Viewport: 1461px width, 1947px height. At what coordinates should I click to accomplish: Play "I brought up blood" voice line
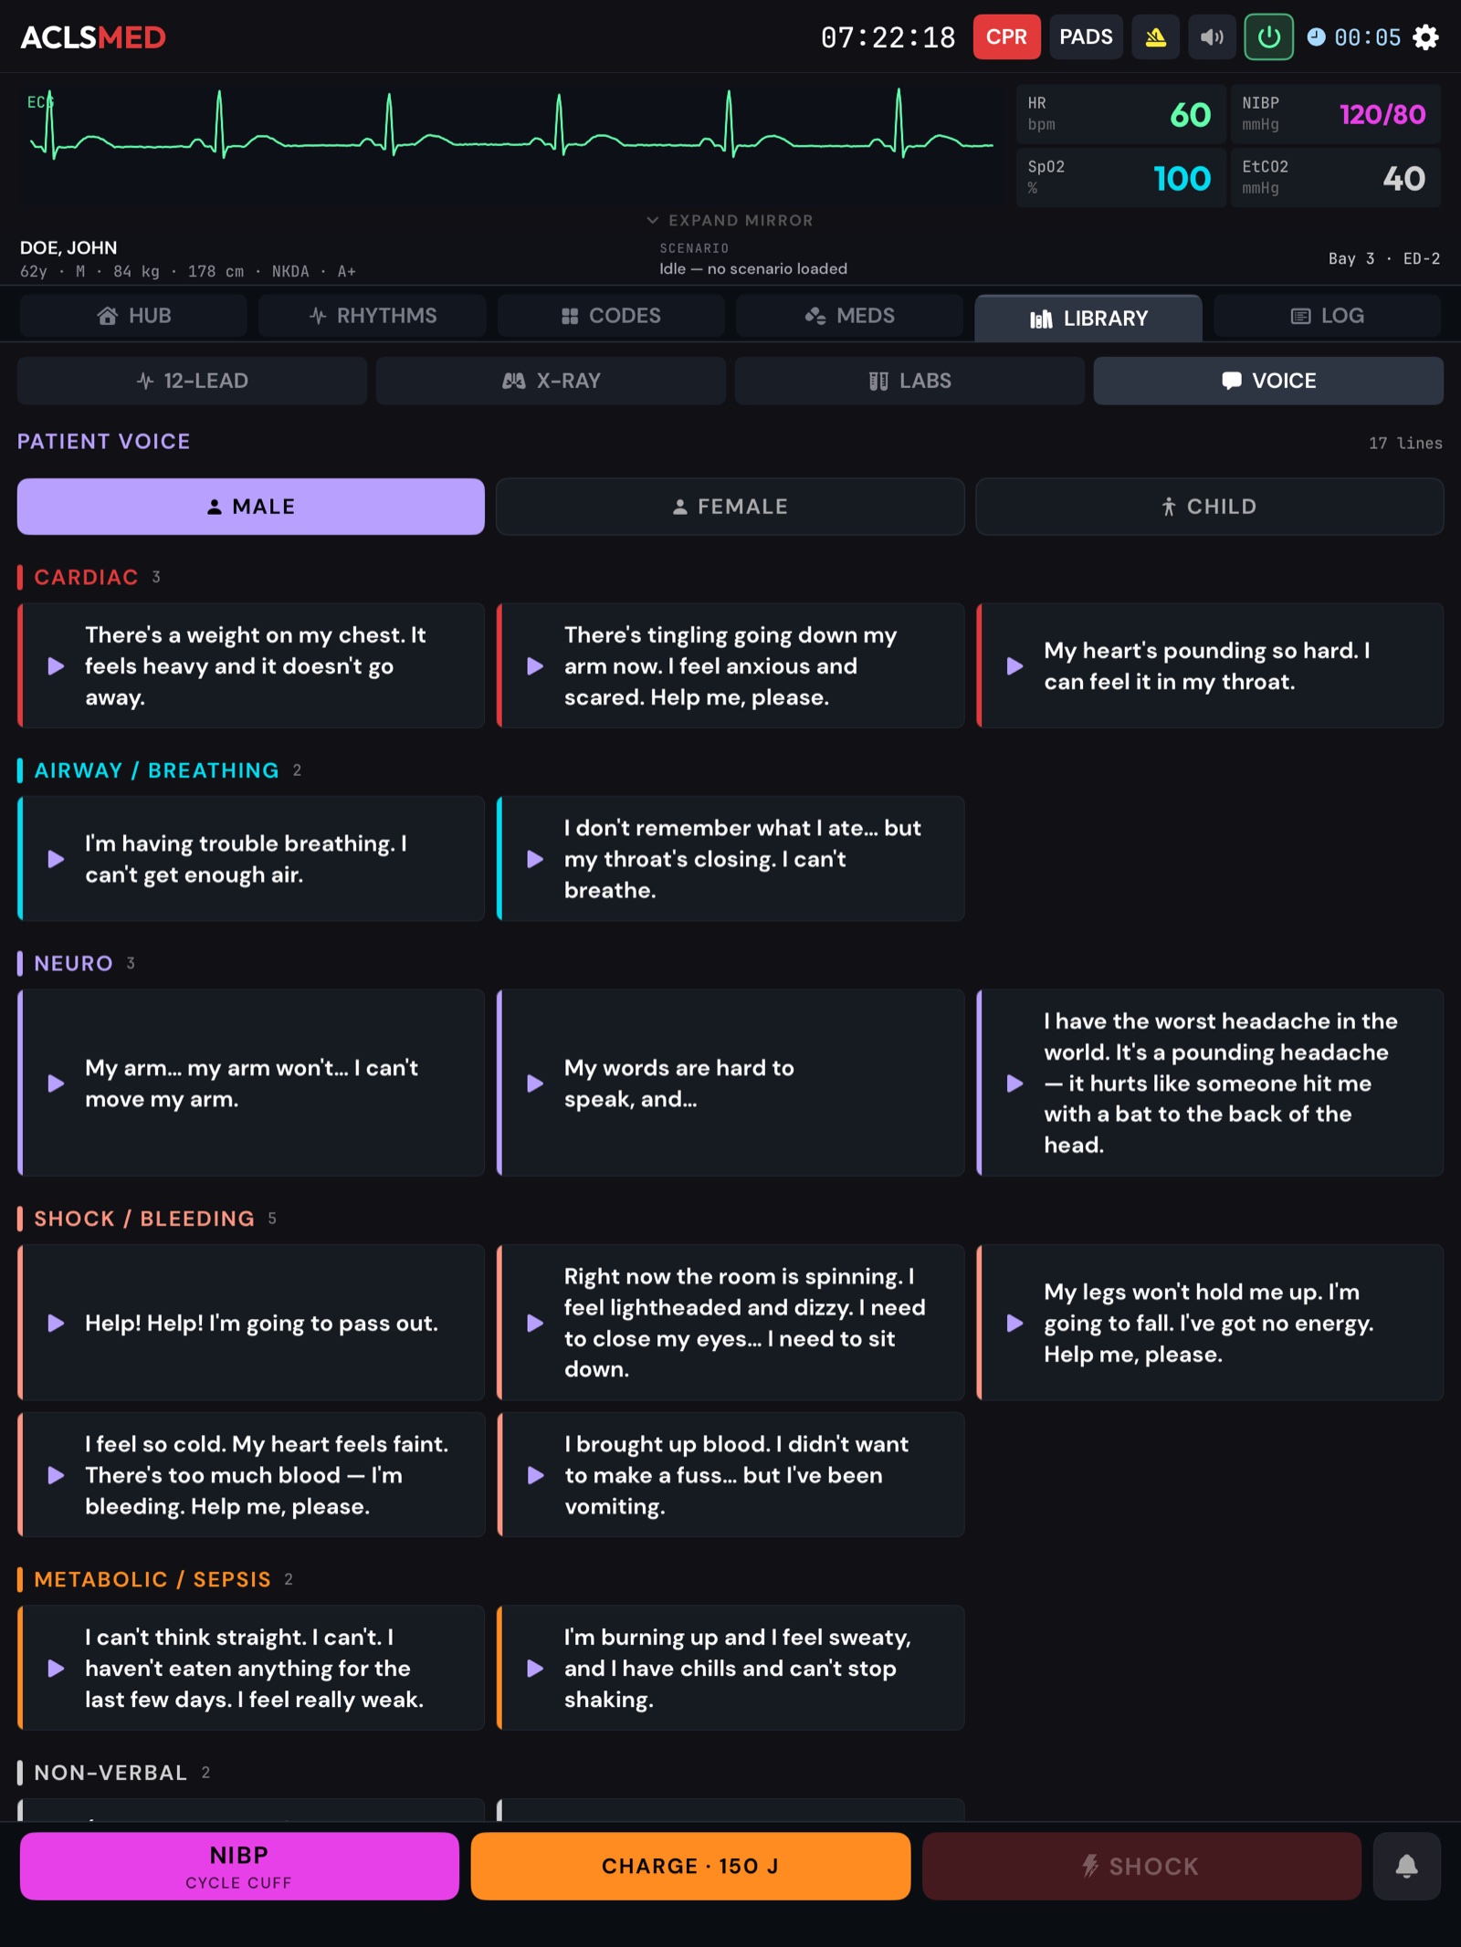click(730, 1475)
